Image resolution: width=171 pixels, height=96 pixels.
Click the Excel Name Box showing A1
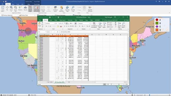pyautogui.click(x=42, y=32)
